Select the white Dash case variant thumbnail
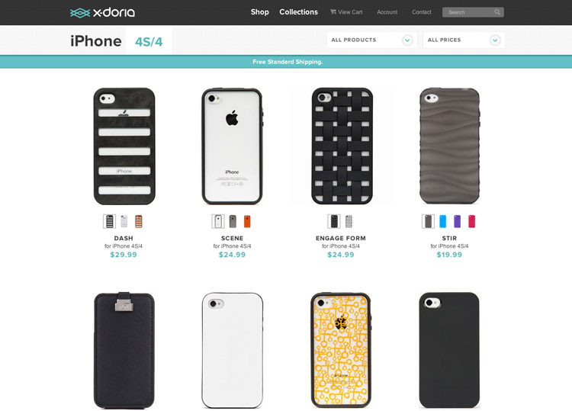The height and width of the screenshot is (411, 572). (124, 221)
